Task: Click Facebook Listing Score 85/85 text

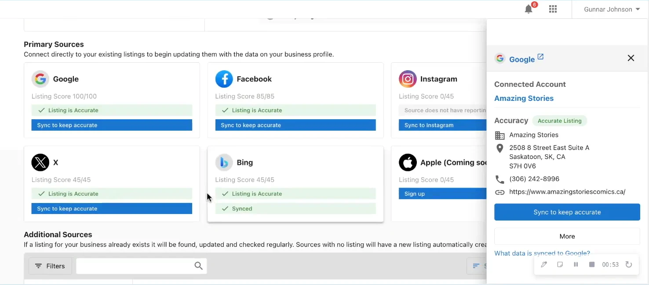Action: click(x=244, y=96)
